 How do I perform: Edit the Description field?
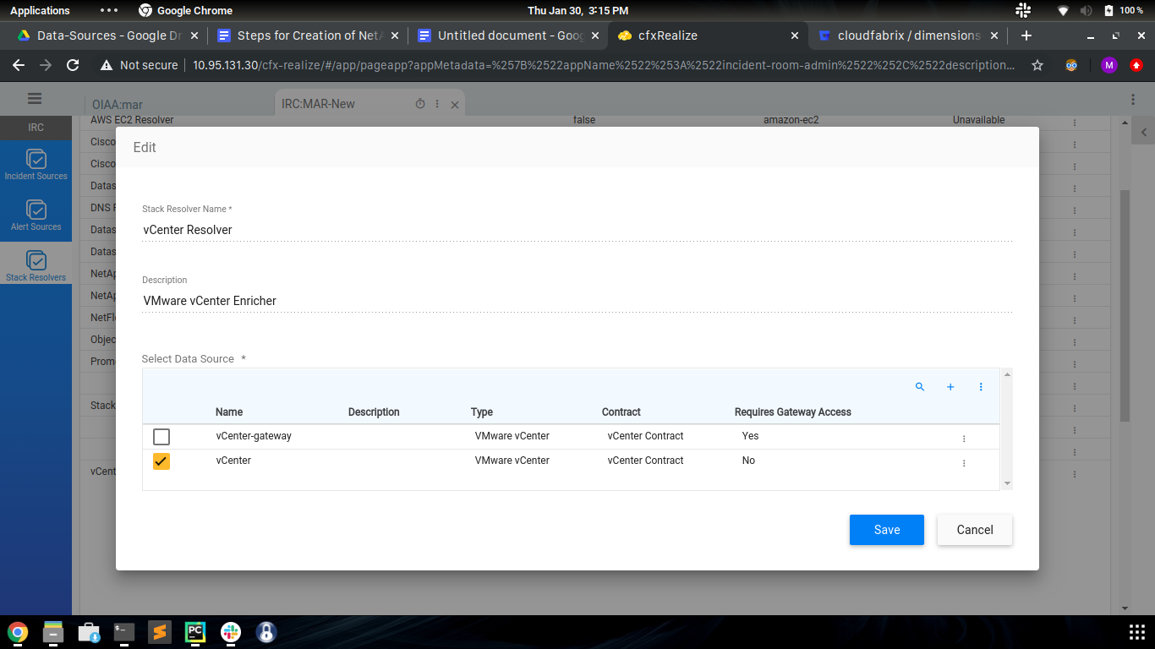click(577, 301)
